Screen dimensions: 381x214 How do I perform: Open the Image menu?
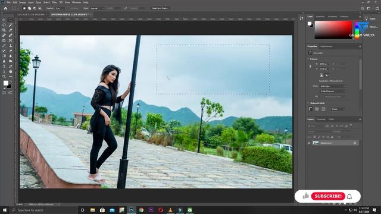[23, 2]
